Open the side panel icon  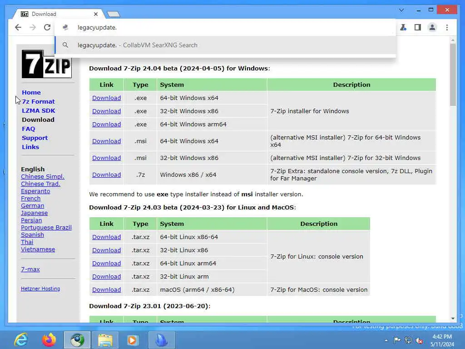(x=418, y=27)
